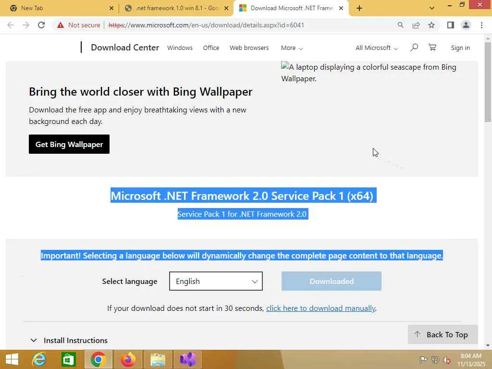Image resolution: width=492 pixels, height=369 pixels.
Task: Open File Explorer from taskbar
Action: coord(158,359)
